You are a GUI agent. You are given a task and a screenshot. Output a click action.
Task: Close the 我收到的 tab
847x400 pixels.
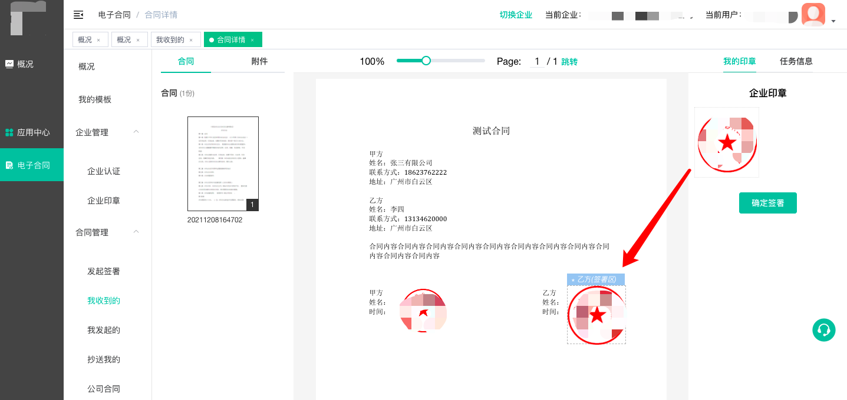pos(191,40)
